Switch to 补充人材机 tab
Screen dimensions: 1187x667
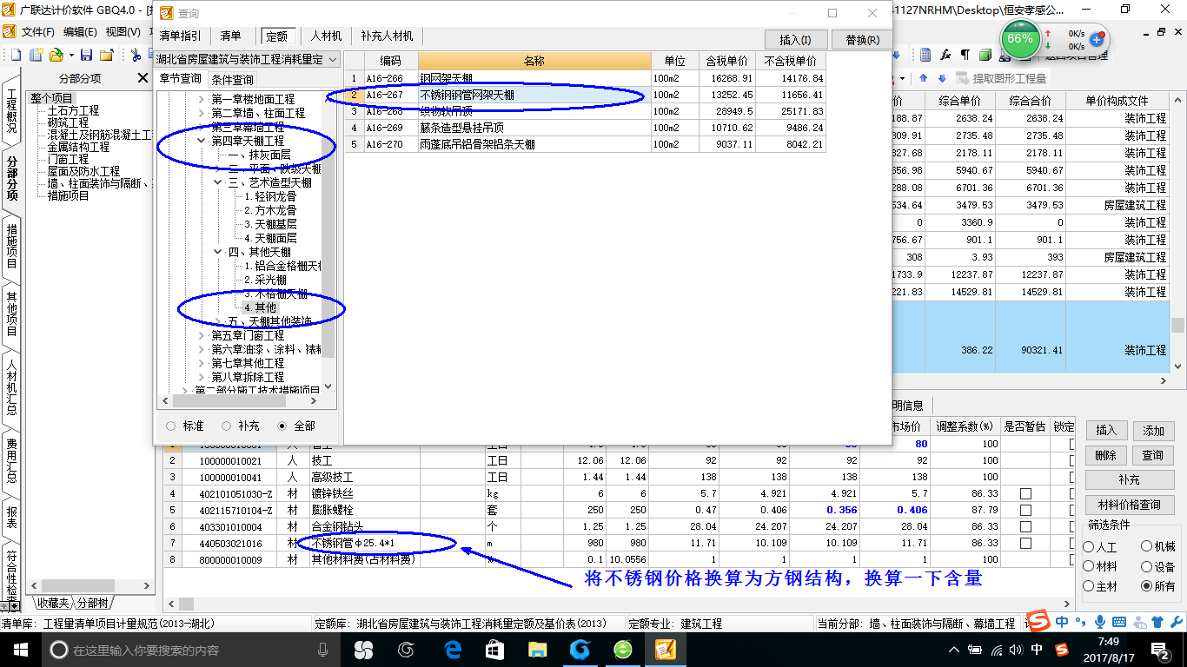[387, 36]
